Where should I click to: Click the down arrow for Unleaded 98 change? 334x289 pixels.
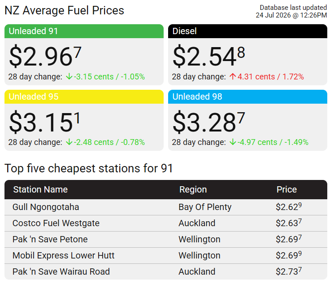click(233, 142)
